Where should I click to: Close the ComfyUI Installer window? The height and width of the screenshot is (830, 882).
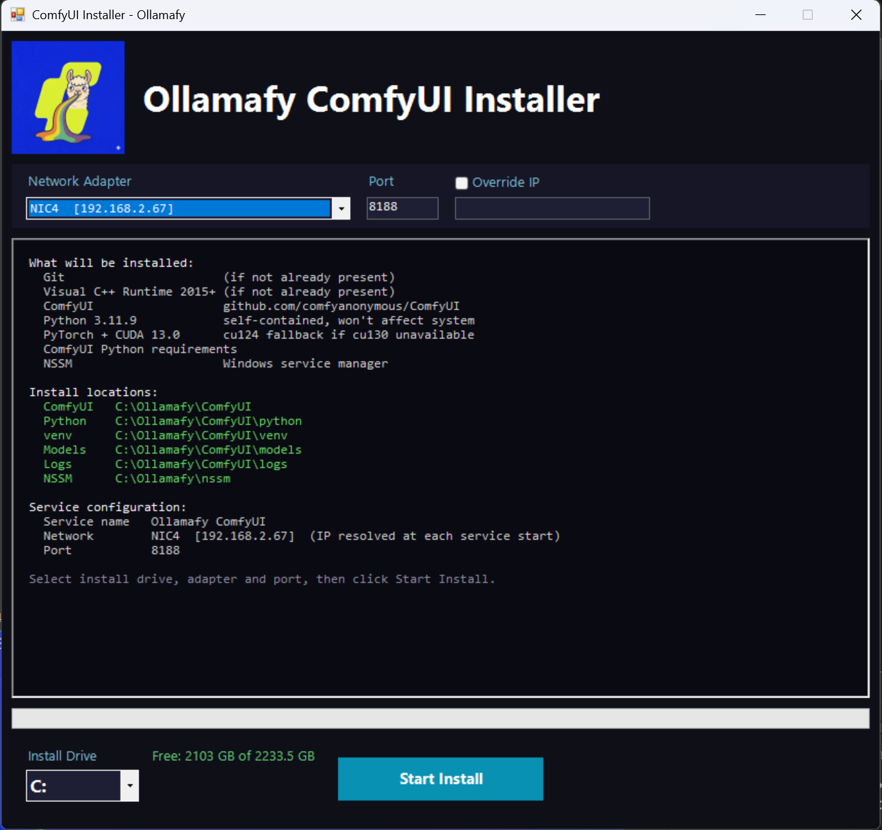[x=856, y=14]
